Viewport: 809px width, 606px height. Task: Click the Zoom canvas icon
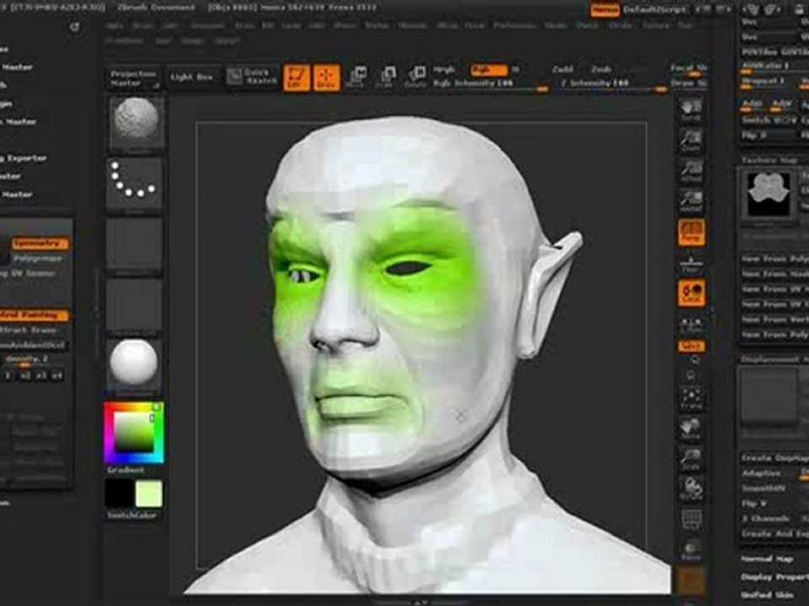(691, 141)
